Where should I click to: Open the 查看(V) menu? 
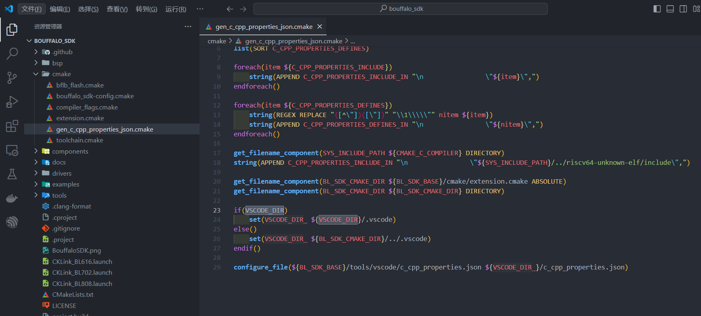coord(117,9)
